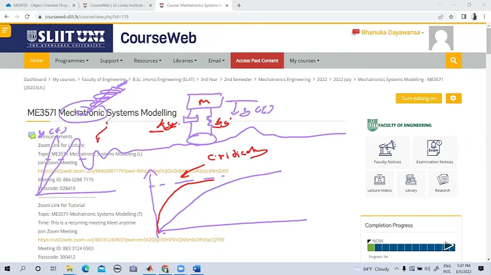The image size is (491, 275).
Task: Expand the Libraries dropdown menu
Action: point(185,61)
